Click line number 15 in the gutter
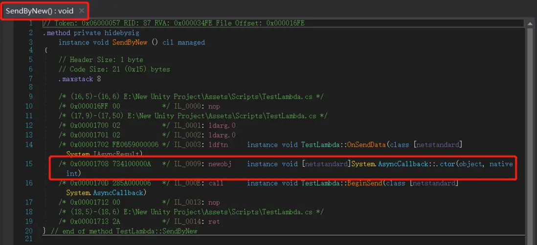The width and height of the screenshot is (537, 245). click(x=29, y=164)
